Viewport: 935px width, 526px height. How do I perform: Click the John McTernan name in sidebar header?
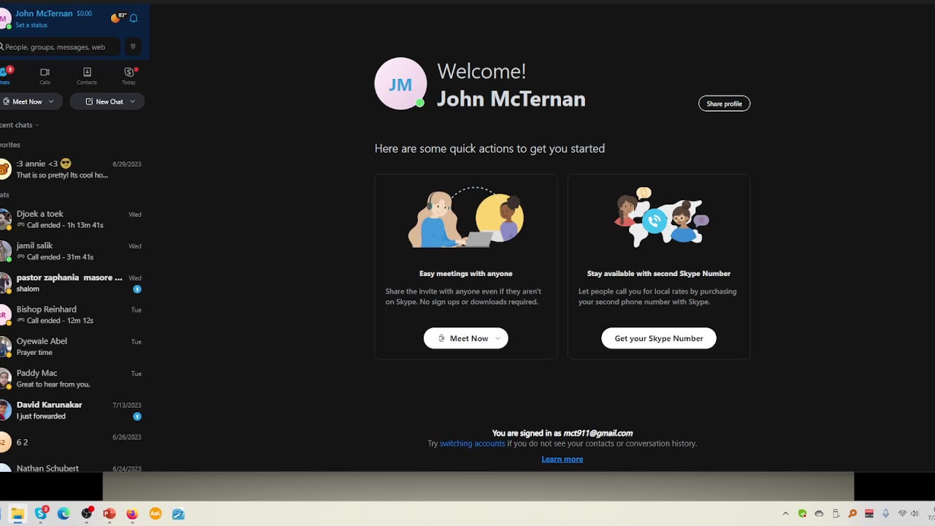[44, 13]
